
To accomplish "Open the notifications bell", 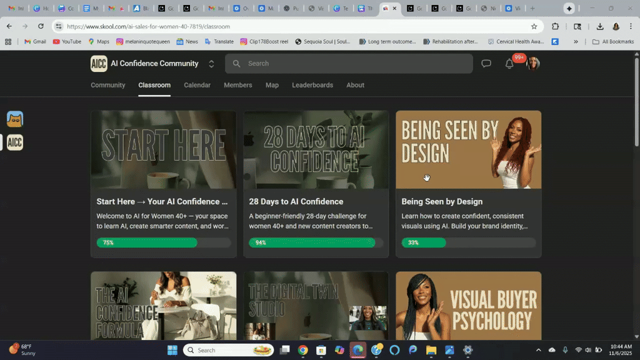I will [x=509, y=64].
